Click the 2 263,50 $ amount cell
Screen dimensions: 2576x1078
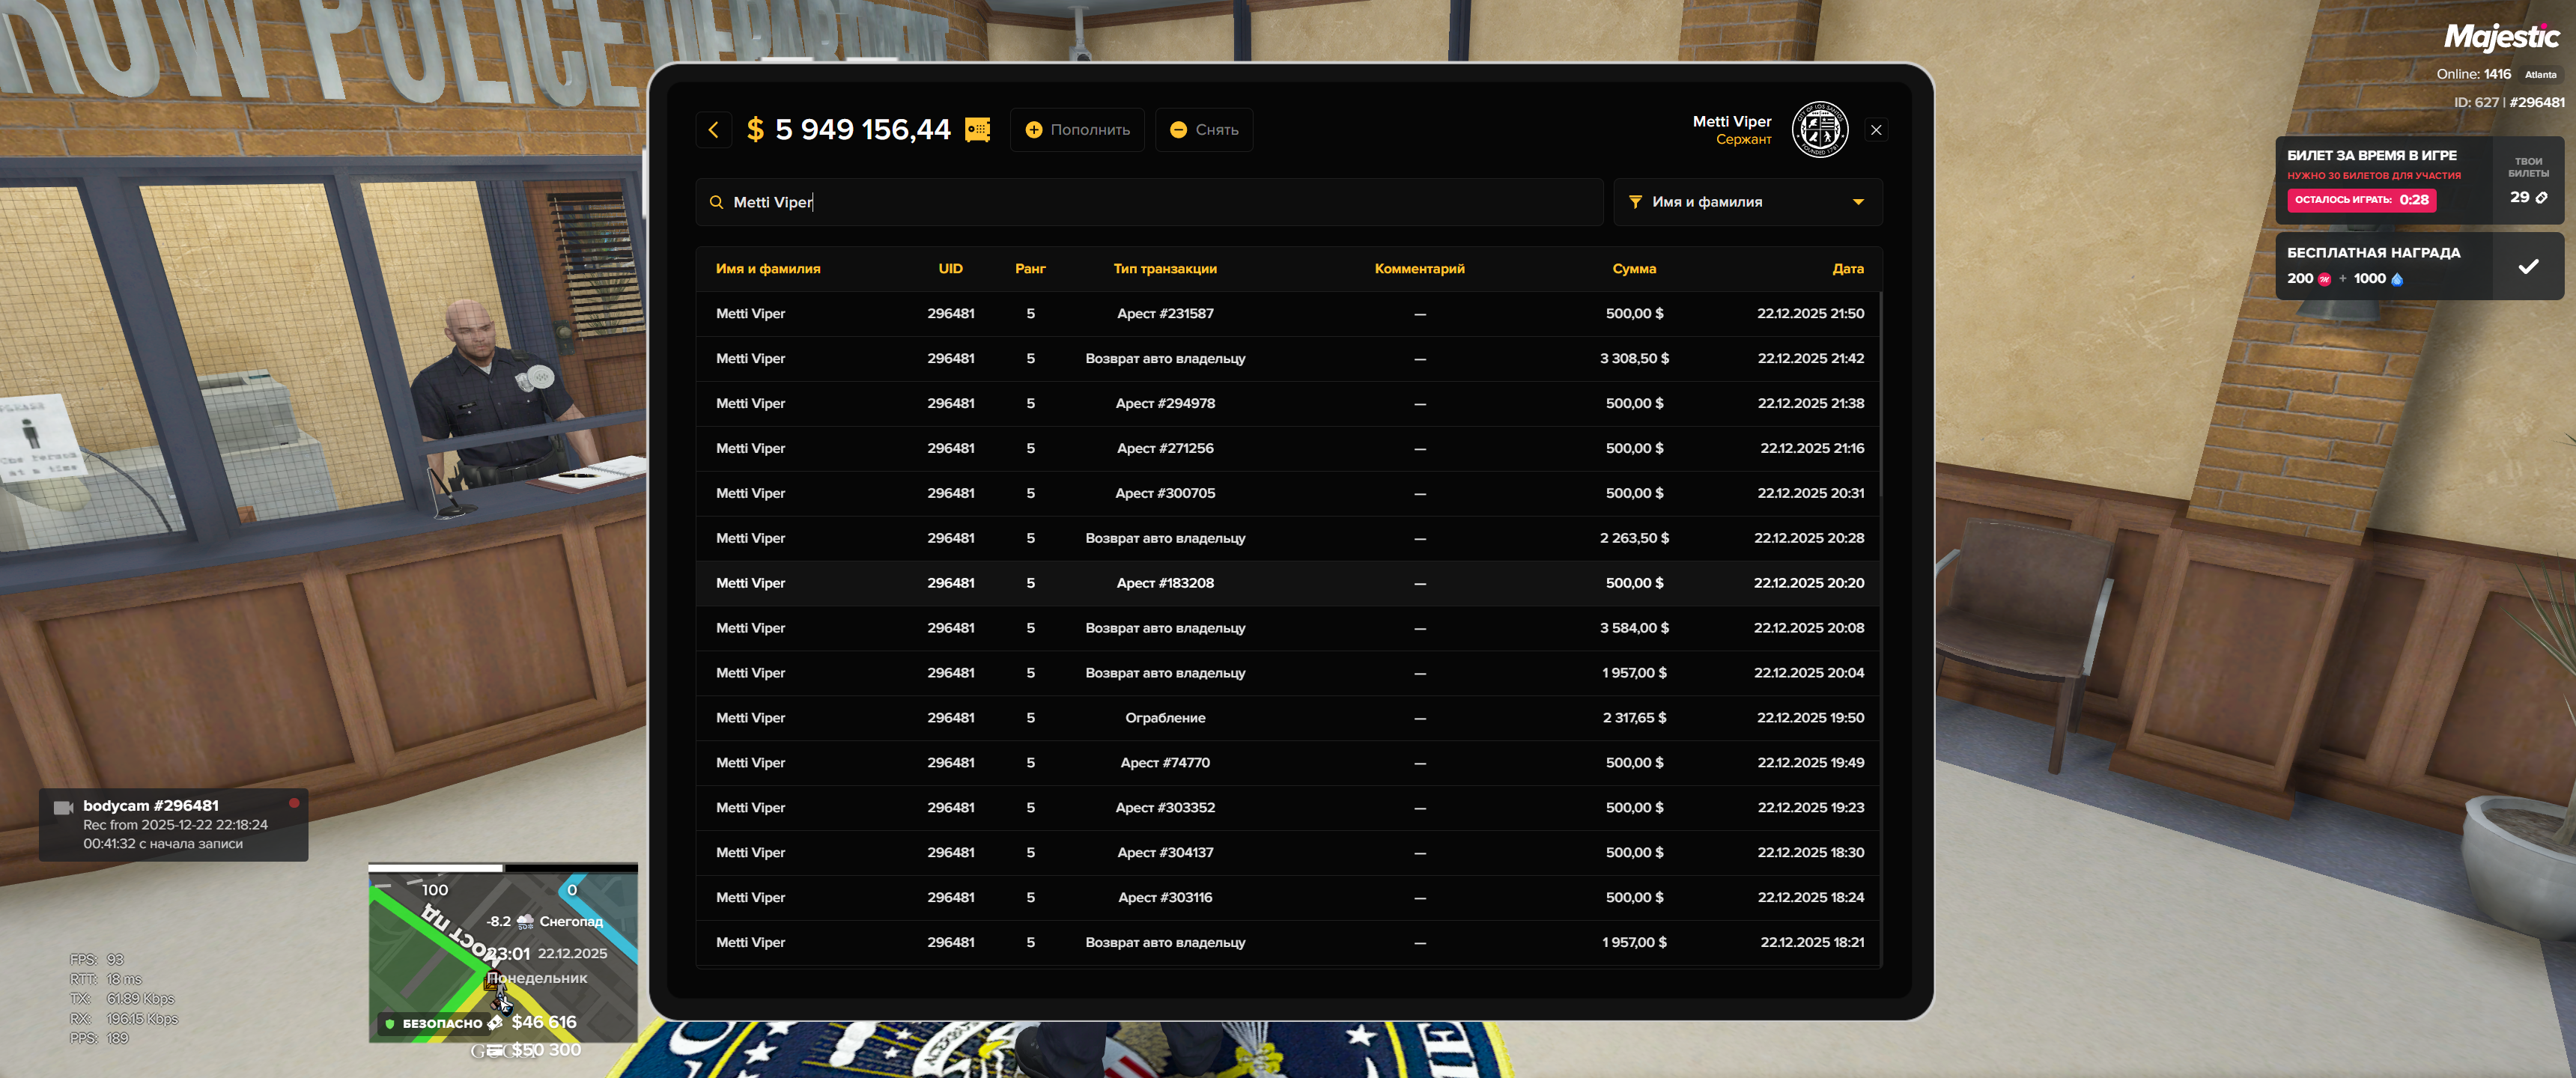coord(1634,539)
